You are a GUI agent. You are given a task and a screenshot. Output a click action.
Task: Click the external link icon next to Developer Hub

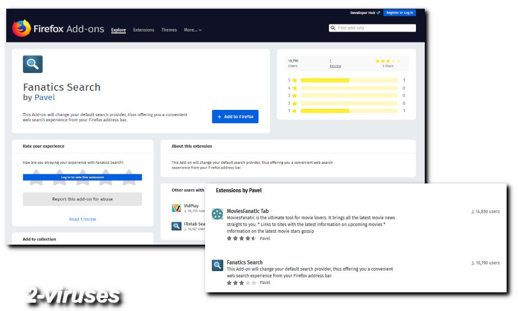pos(378,12)
